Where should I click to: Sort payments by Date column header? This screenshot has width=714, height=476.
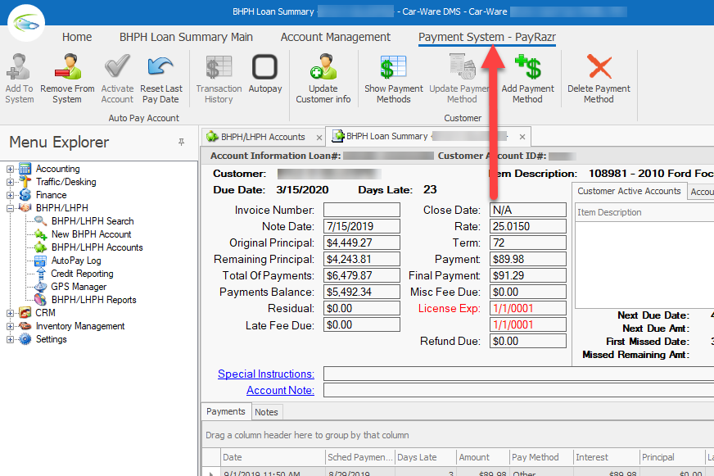click(x=273, y=457)
